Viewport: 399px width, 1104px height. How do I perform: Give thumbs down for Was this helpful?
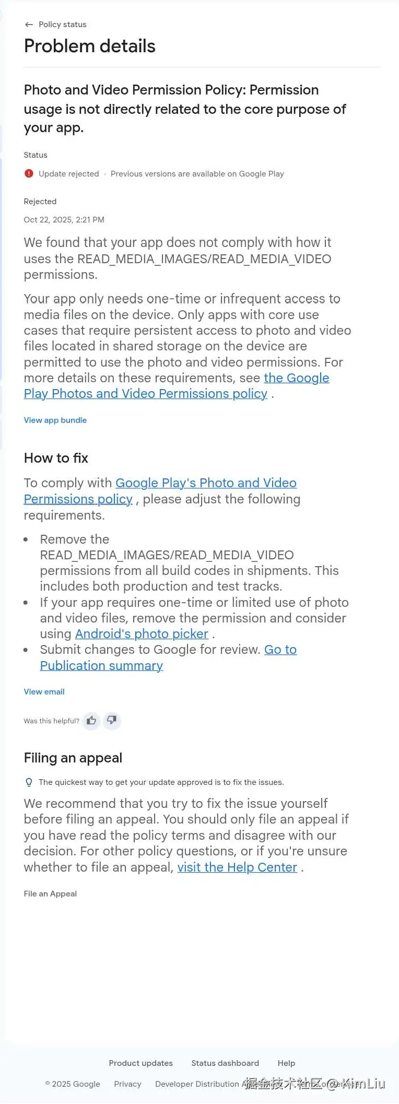tap(112, 721)
